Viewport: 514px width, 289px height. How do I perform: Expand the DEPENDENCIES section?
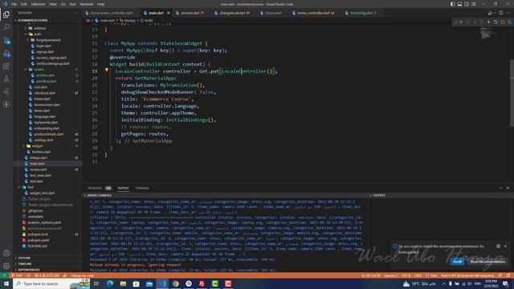(29, 270)
